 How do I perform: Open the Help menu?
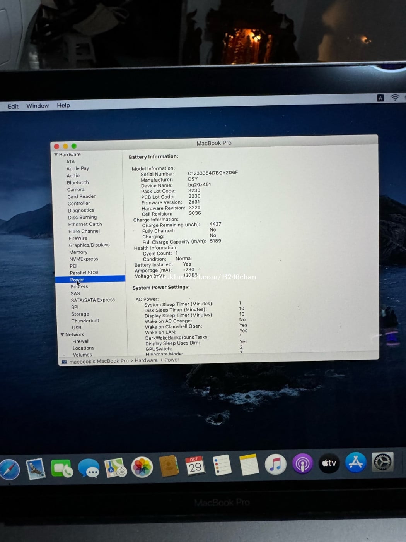[63, 105]
